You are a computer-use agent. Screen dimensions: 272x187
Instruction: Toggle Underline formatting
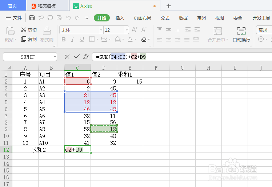tap(82, 40)
